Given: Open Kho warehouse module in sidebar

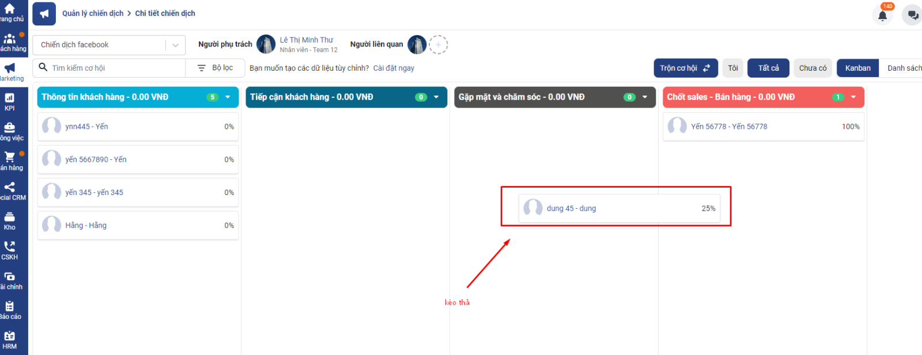Looking at the screenshot, I should (x=10, y=221).
